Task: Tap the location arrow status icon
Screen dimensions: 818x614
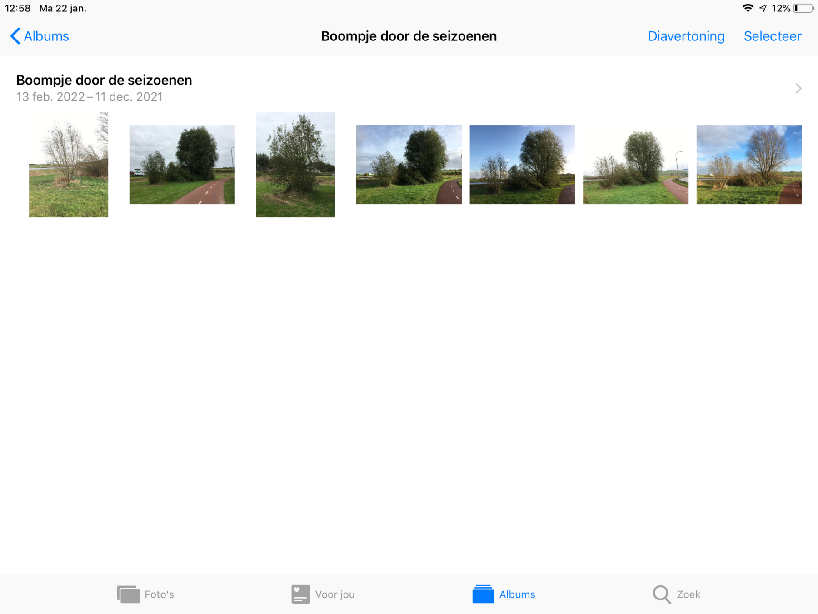Action: tap(763, 8)
